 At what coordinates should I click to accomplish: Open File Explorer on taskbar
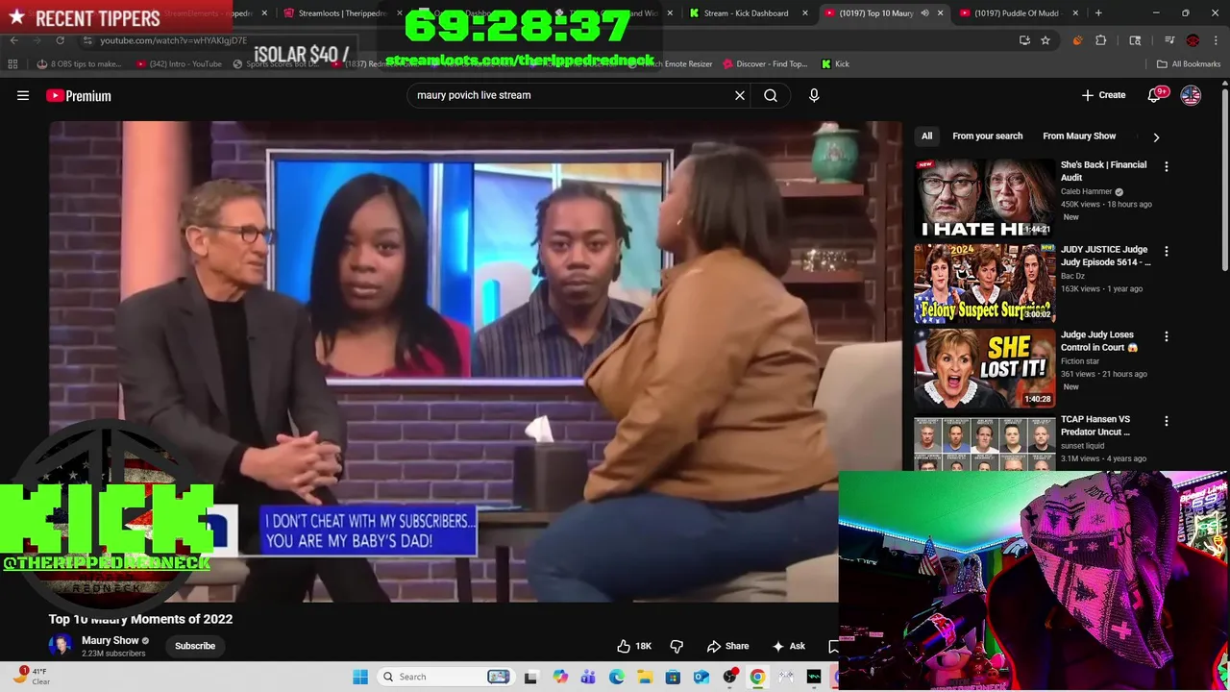click(645, 677)
